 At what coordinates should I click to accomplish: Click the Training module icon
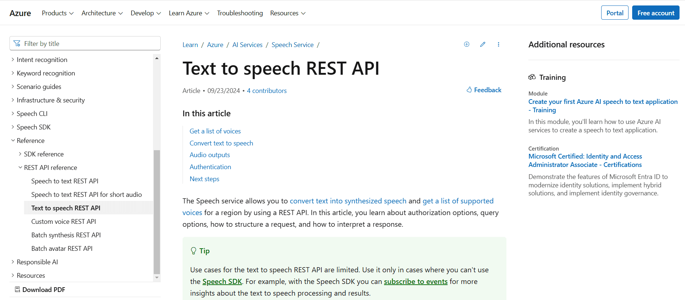532,77
